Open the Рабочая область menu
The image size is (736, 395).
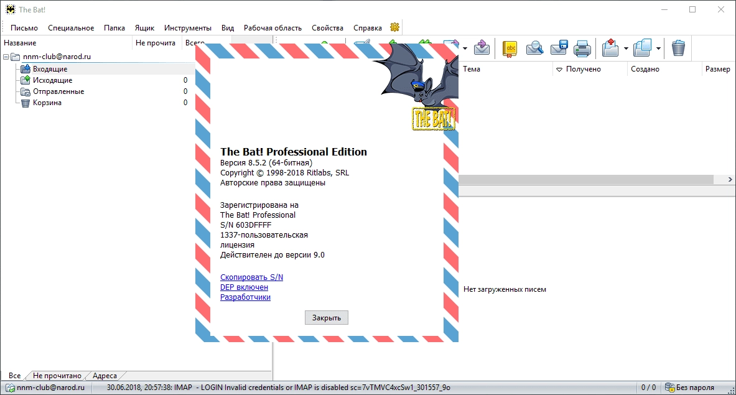273,27
